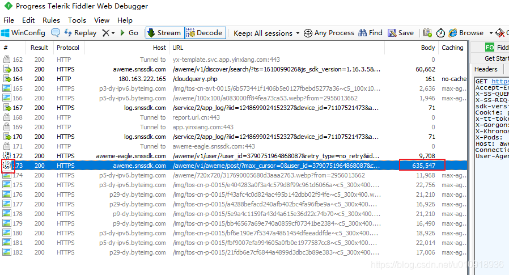
Task: Click JSON icon of selected session 173
Action: pyautogui.click(x=7, y=165)
